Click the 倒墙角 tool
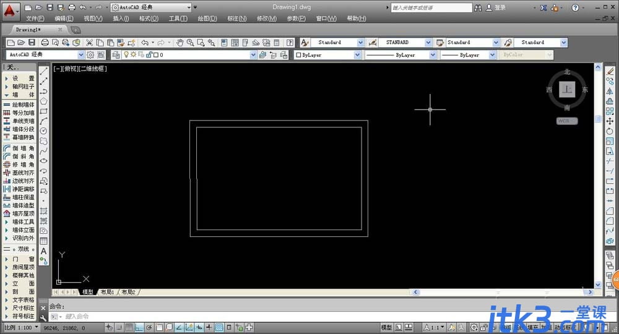The image size is (619, 334). tap(19, 148)
